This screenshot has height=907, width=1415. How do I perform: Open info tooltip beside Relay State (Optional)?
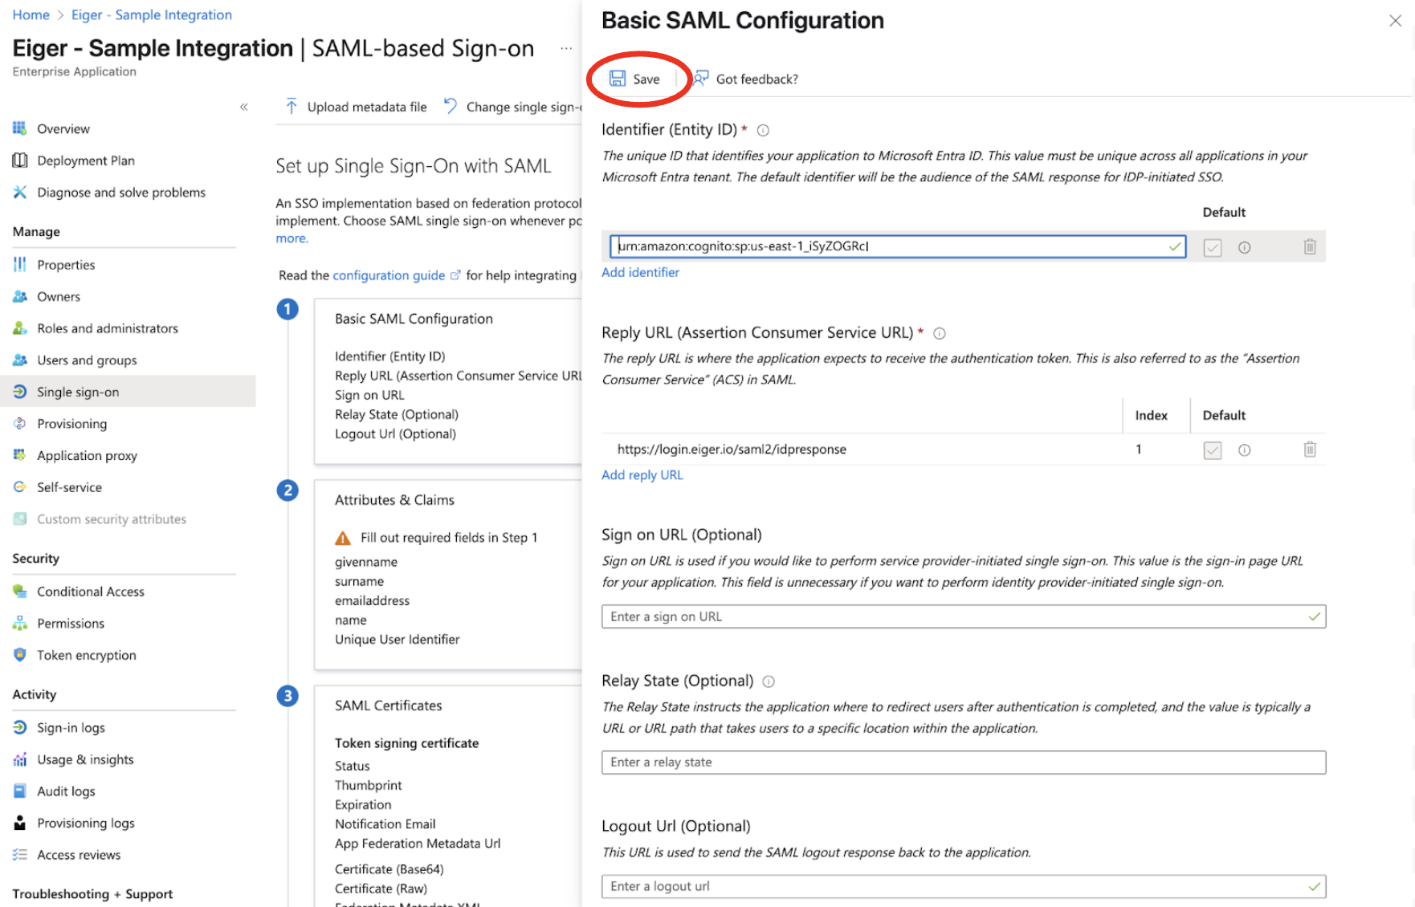pos(769,681)
